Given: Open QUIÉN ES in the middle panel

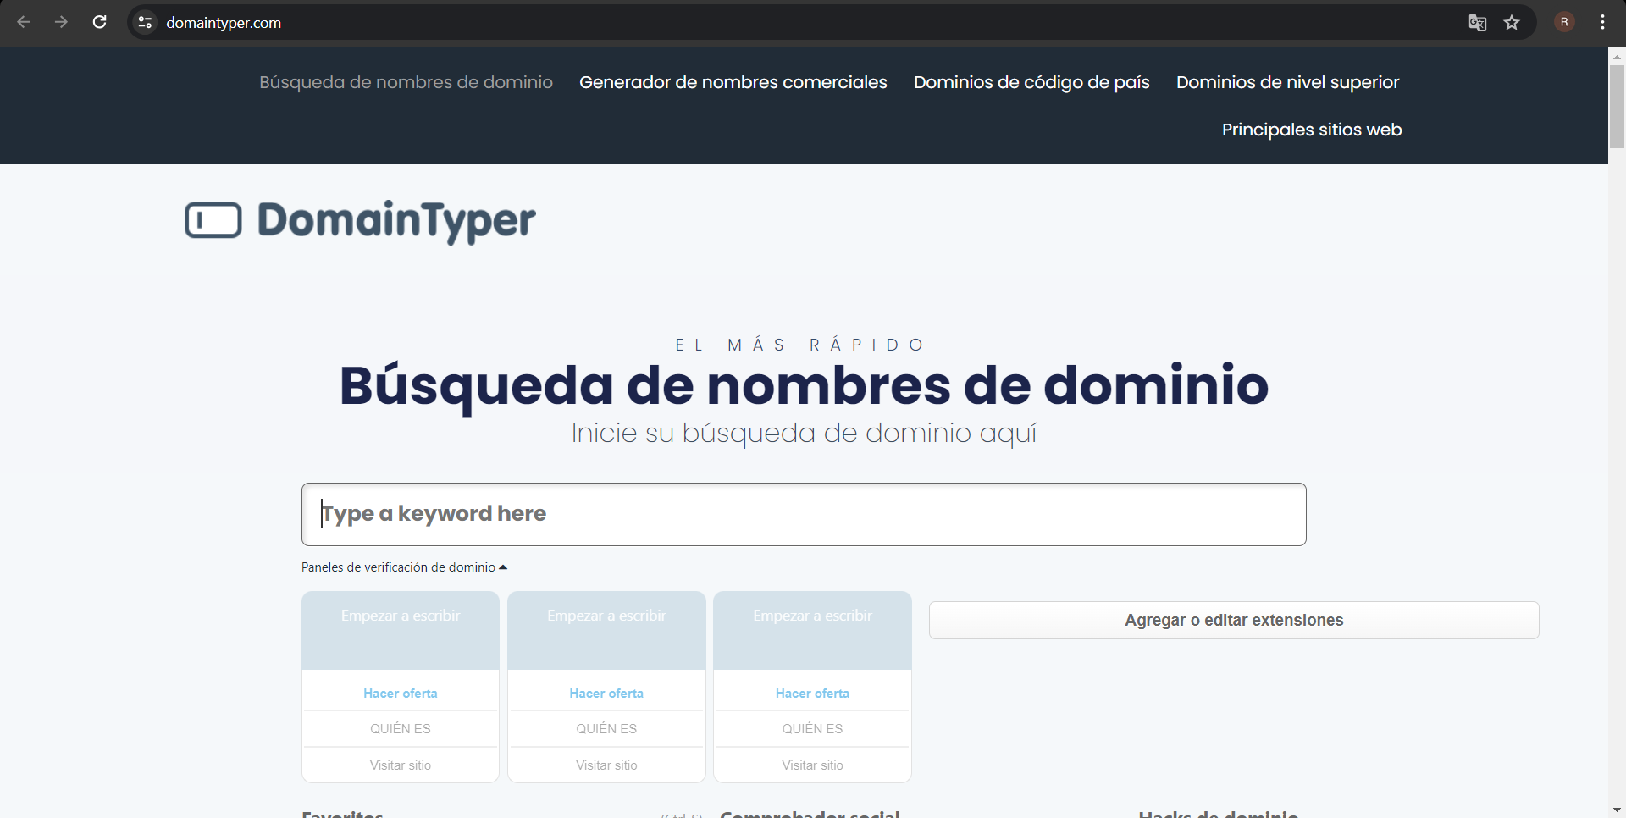Looking at the screenshot, I should (606, 728).
